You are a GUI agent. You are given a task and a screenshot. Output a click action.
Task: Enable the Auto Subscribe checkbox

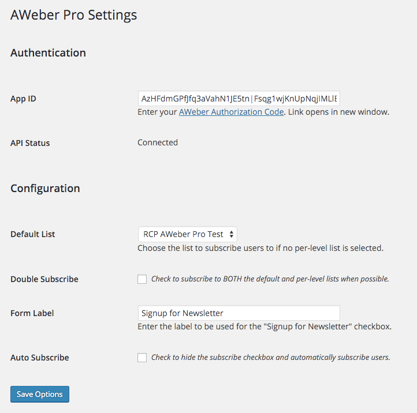(142, 358)
